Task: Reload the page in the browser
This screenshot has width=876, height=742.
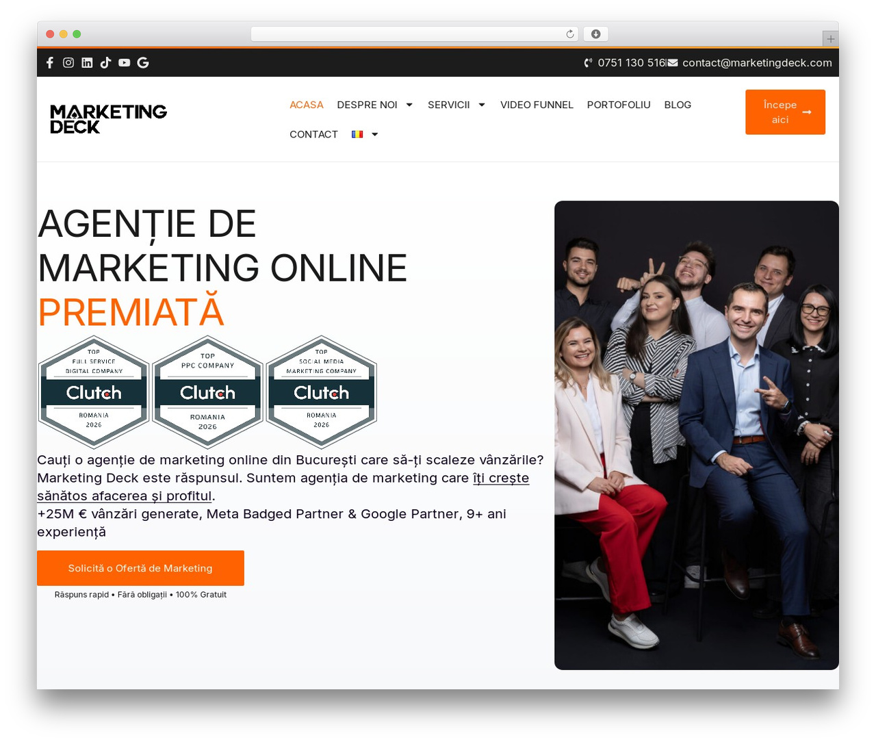Action: click(570, 34)
